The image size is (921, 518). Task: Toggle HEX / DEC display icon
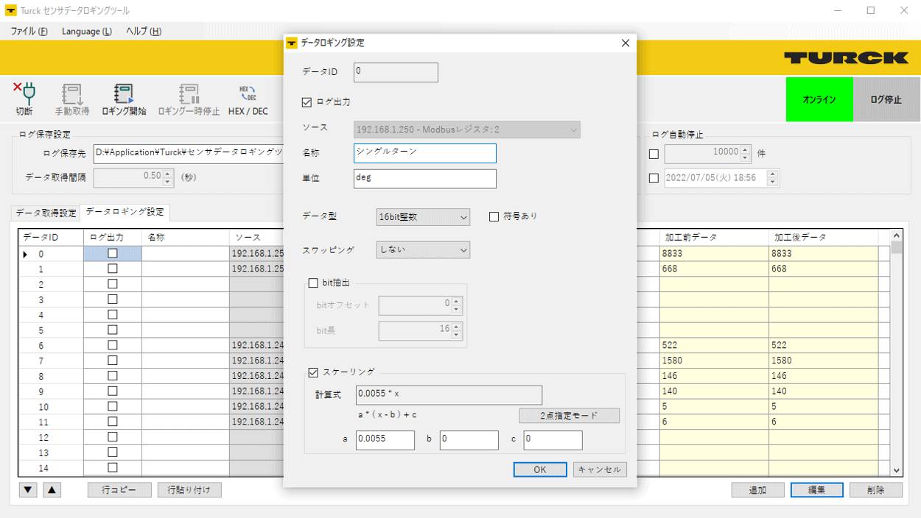tap(248, 99)
